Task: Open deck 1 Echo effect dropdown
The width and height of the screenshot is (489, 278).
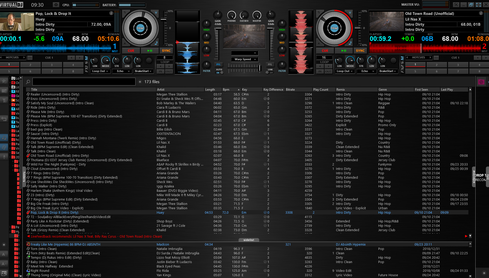Action: click(122, 71)
